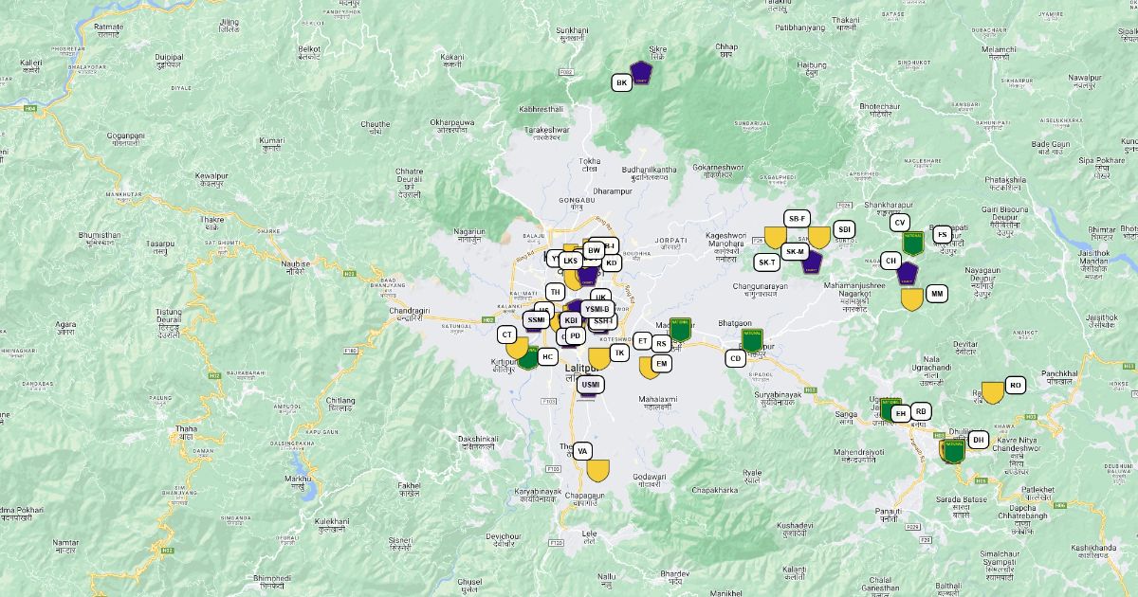Viewport: 1138px width, 597px height.
Task: Click the yellow shield marker below VA
Action: (597, 469)
